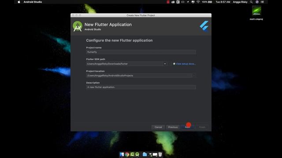Open the Trash in the Dock
This screenshot has height=158, width=282.
160,154
